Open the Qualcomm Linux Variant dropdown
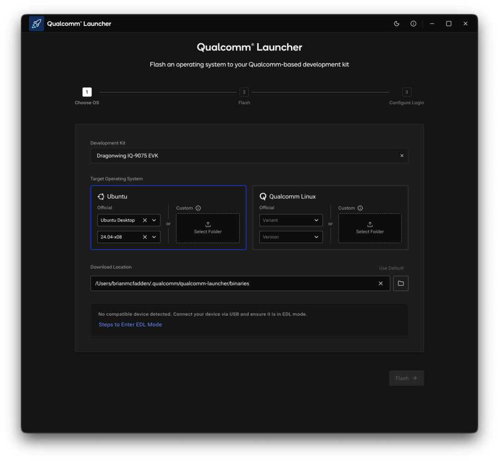 [x=291, y=220]
